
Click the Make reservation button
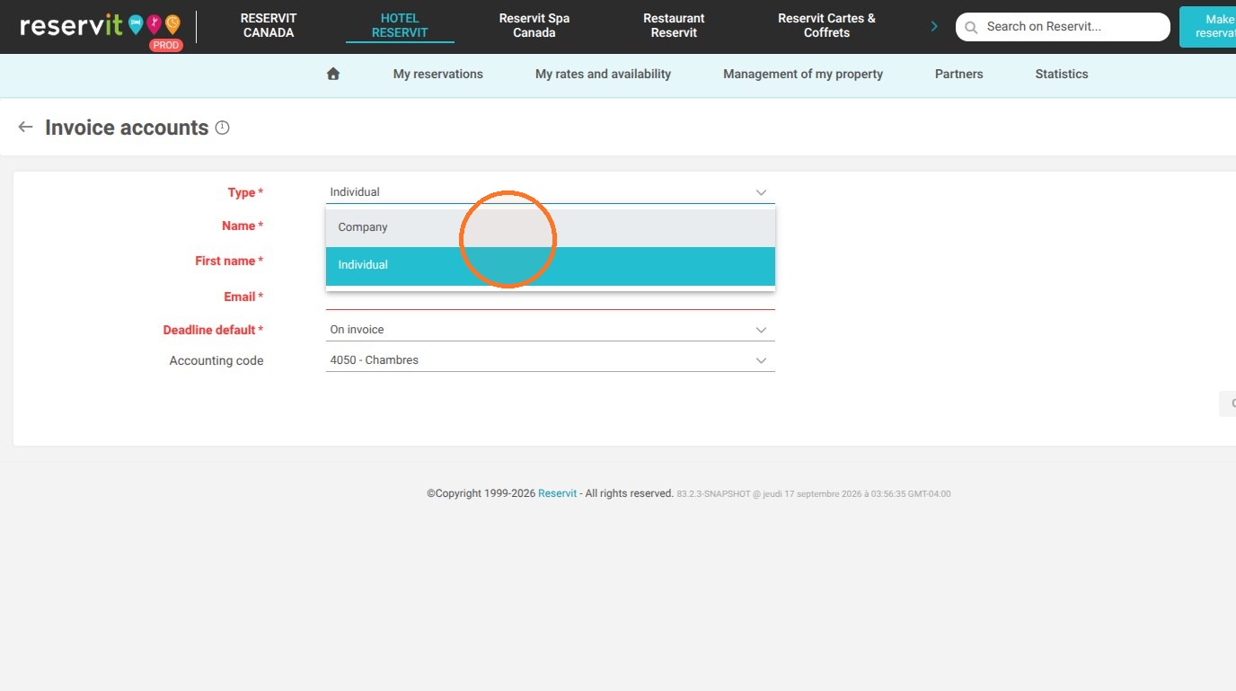[1208, 26]
